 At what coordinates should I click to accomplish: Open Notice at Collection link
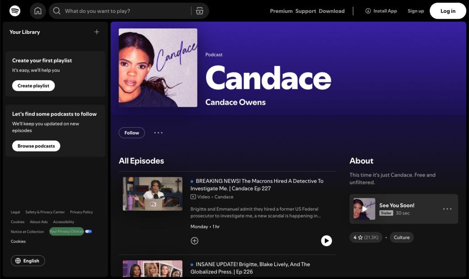pos(27,232)
